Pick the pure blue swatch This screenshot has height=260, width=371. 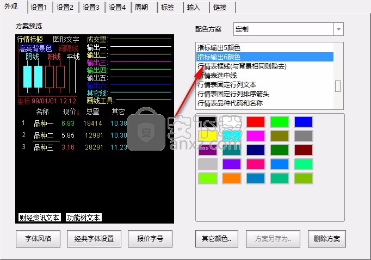304,122
